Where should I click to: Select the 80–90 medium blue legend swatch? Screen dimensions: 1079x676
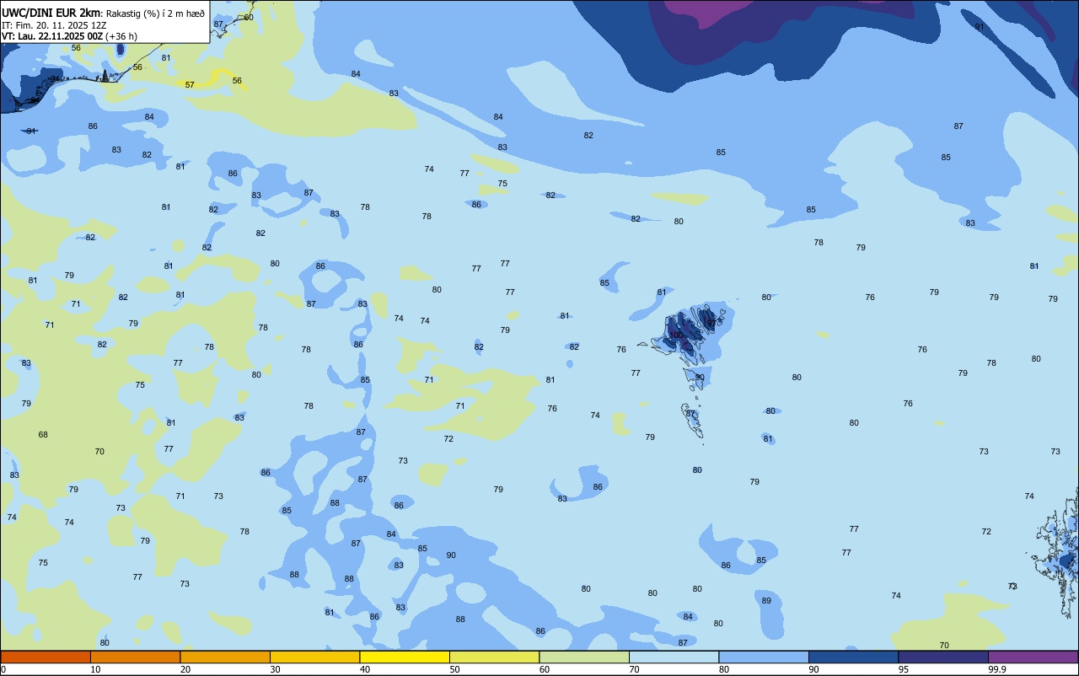(764, 657)
